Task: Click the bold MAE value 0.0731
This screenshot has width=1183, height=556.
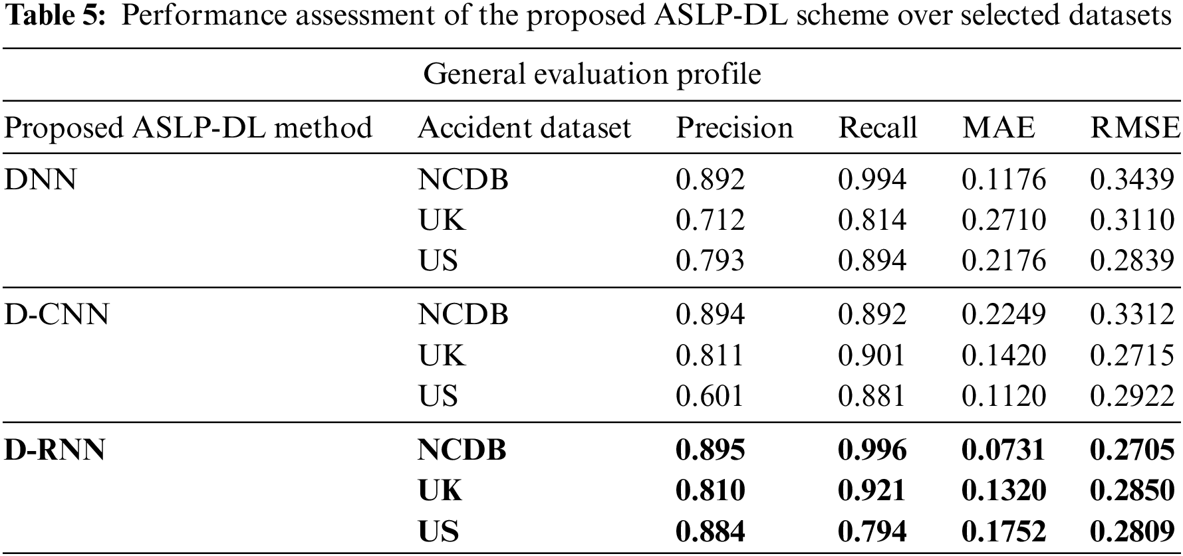Action: click(x=1003, y=450)
